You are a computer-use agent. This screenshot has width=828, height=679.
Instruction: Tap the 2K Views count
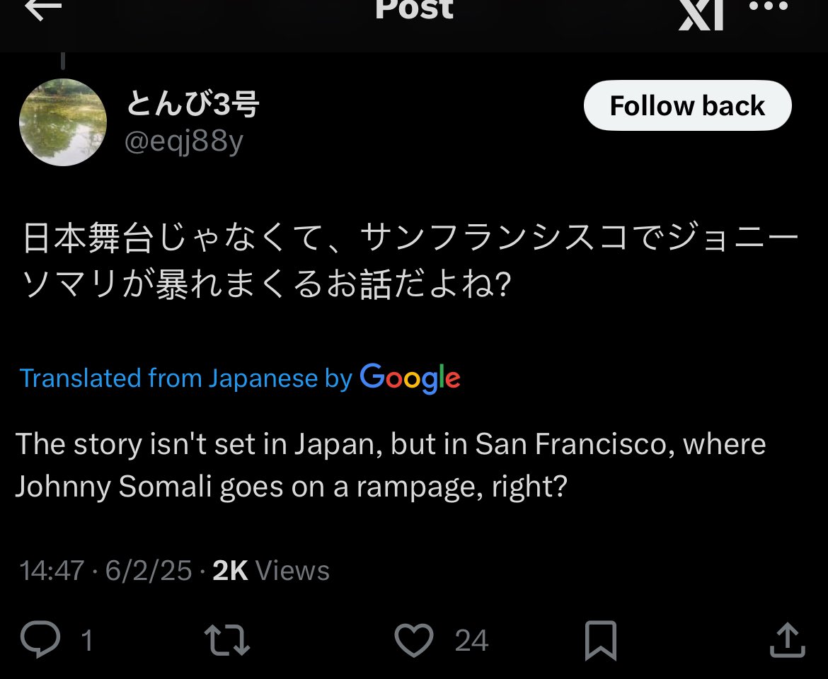tap(271, 570)
